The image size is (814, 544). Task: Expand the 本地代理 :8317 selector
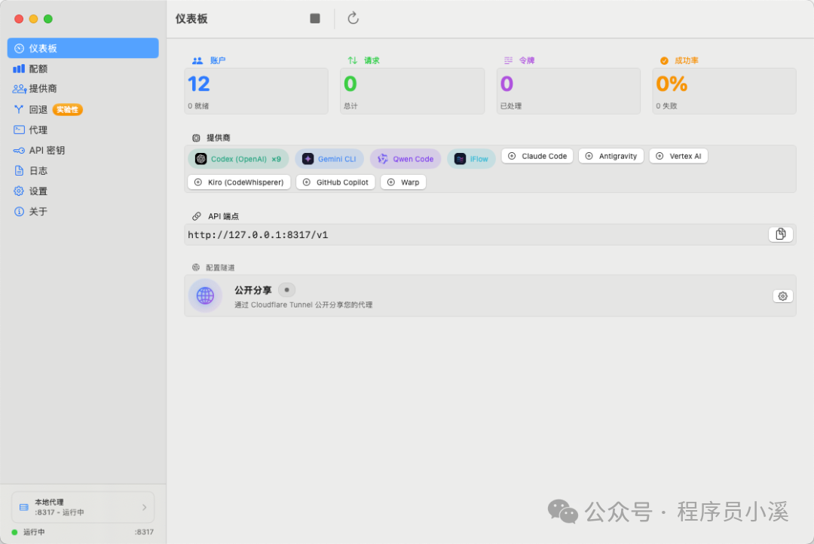(x=83, y=507)
